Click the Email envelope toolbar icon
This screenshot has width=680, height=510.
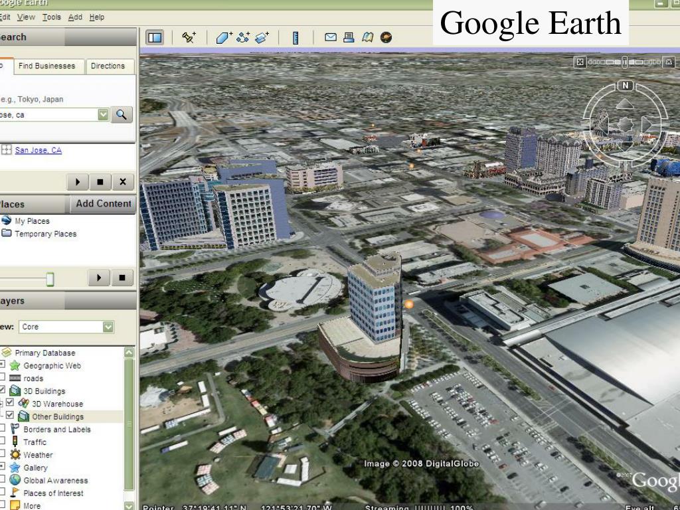point(331,37)
